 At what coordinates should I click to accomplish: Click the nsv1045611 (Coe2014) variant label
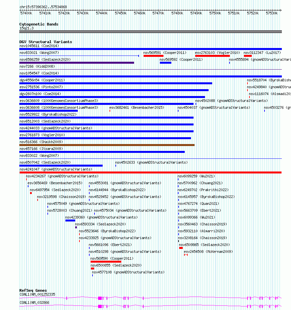click(x=39, y=46)
